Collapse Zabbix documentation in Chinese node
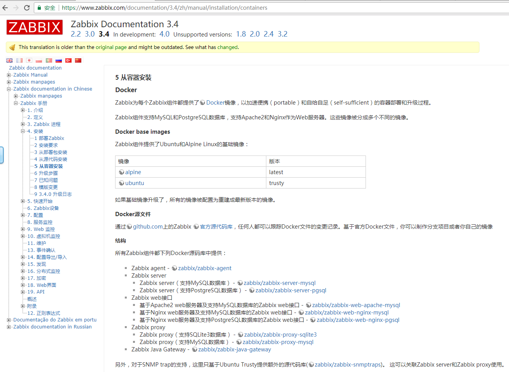 click(x=9, y=89)
